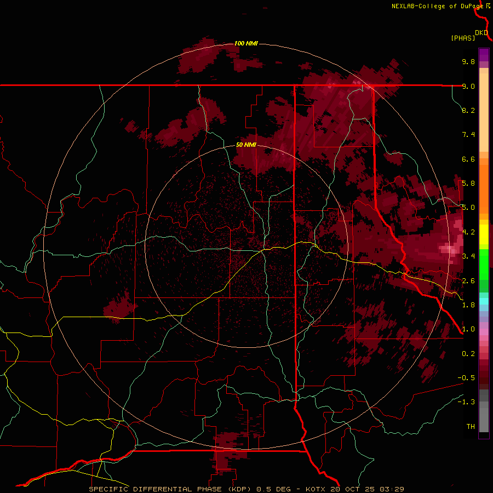
Task: Click the KOTX radar site identifier
Action: [317, 489]
